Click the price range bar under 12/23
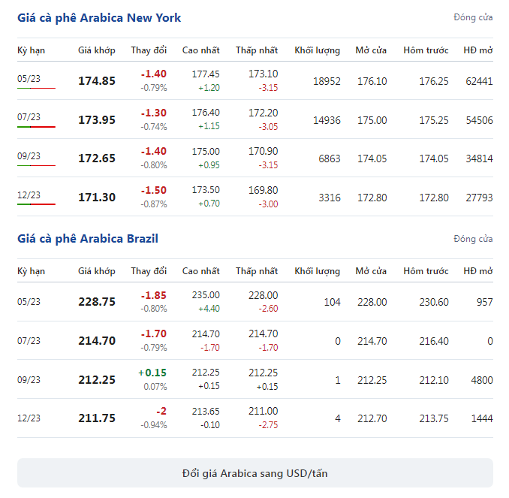The image size is (509, 498). pos(36,204)
